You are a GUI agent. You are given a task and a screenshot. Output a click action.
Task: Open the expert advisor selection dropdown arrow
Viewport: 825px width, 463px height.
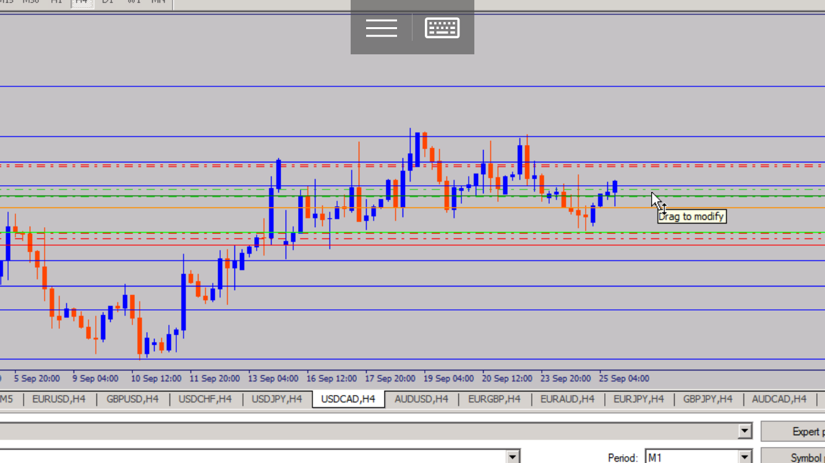[745, 431]
